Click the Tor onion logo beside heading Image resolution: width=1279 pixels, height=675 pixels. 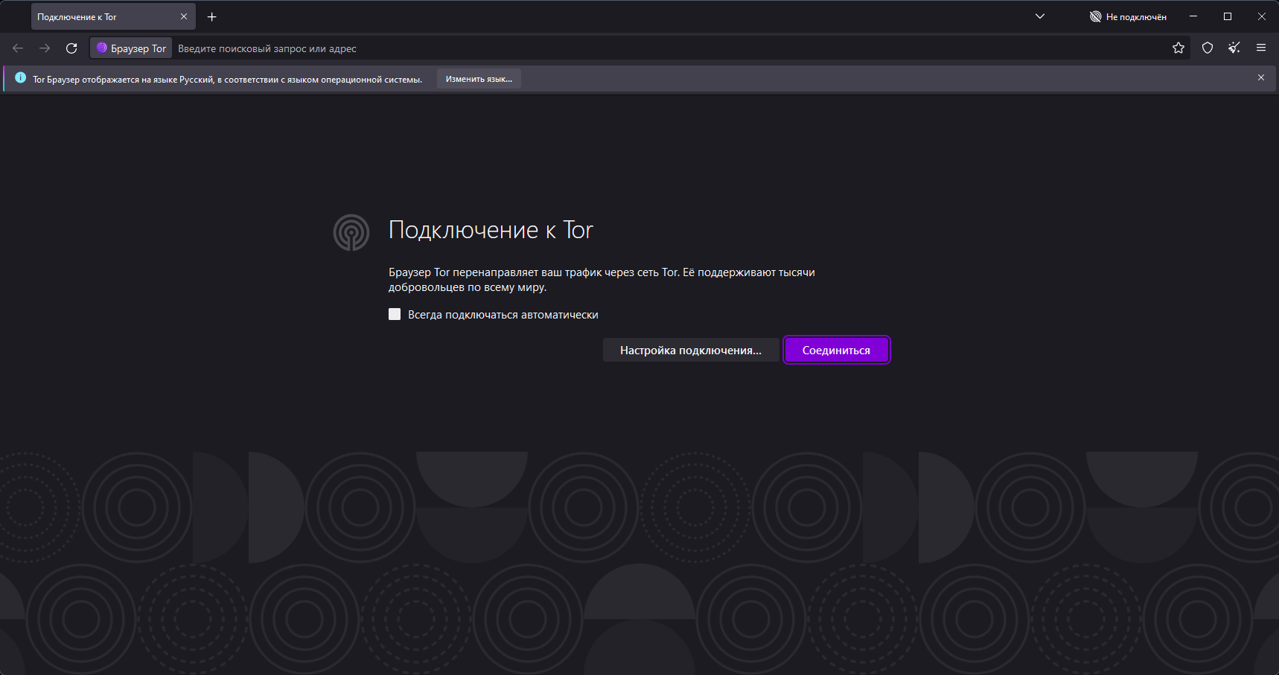tap(351, 232)
